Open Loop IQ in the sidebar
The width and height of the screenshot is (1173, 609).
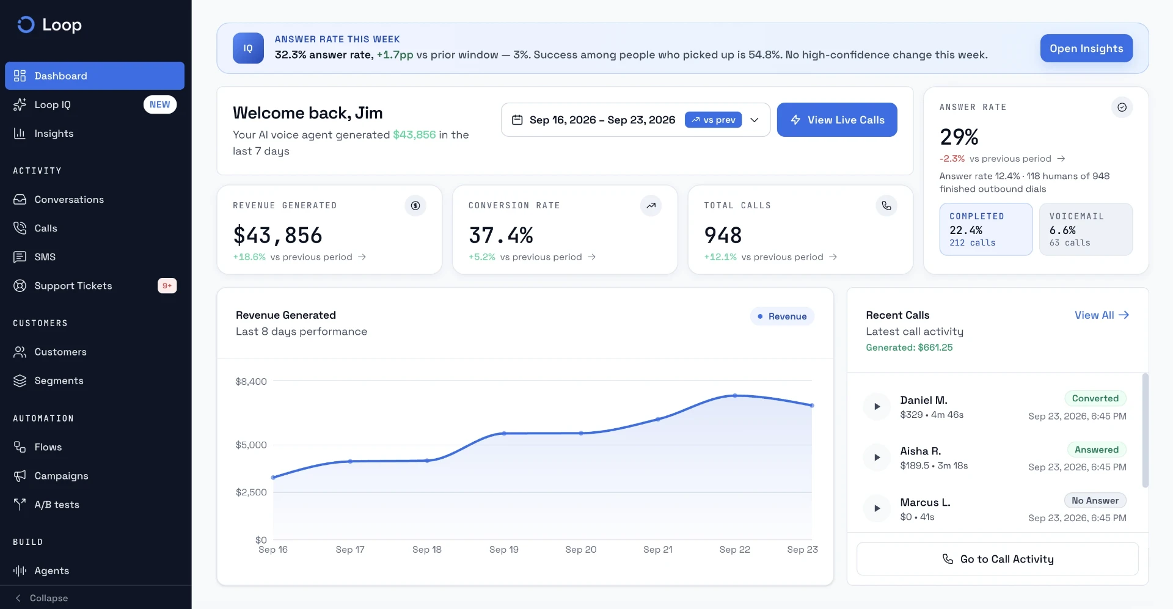point(95,104)
